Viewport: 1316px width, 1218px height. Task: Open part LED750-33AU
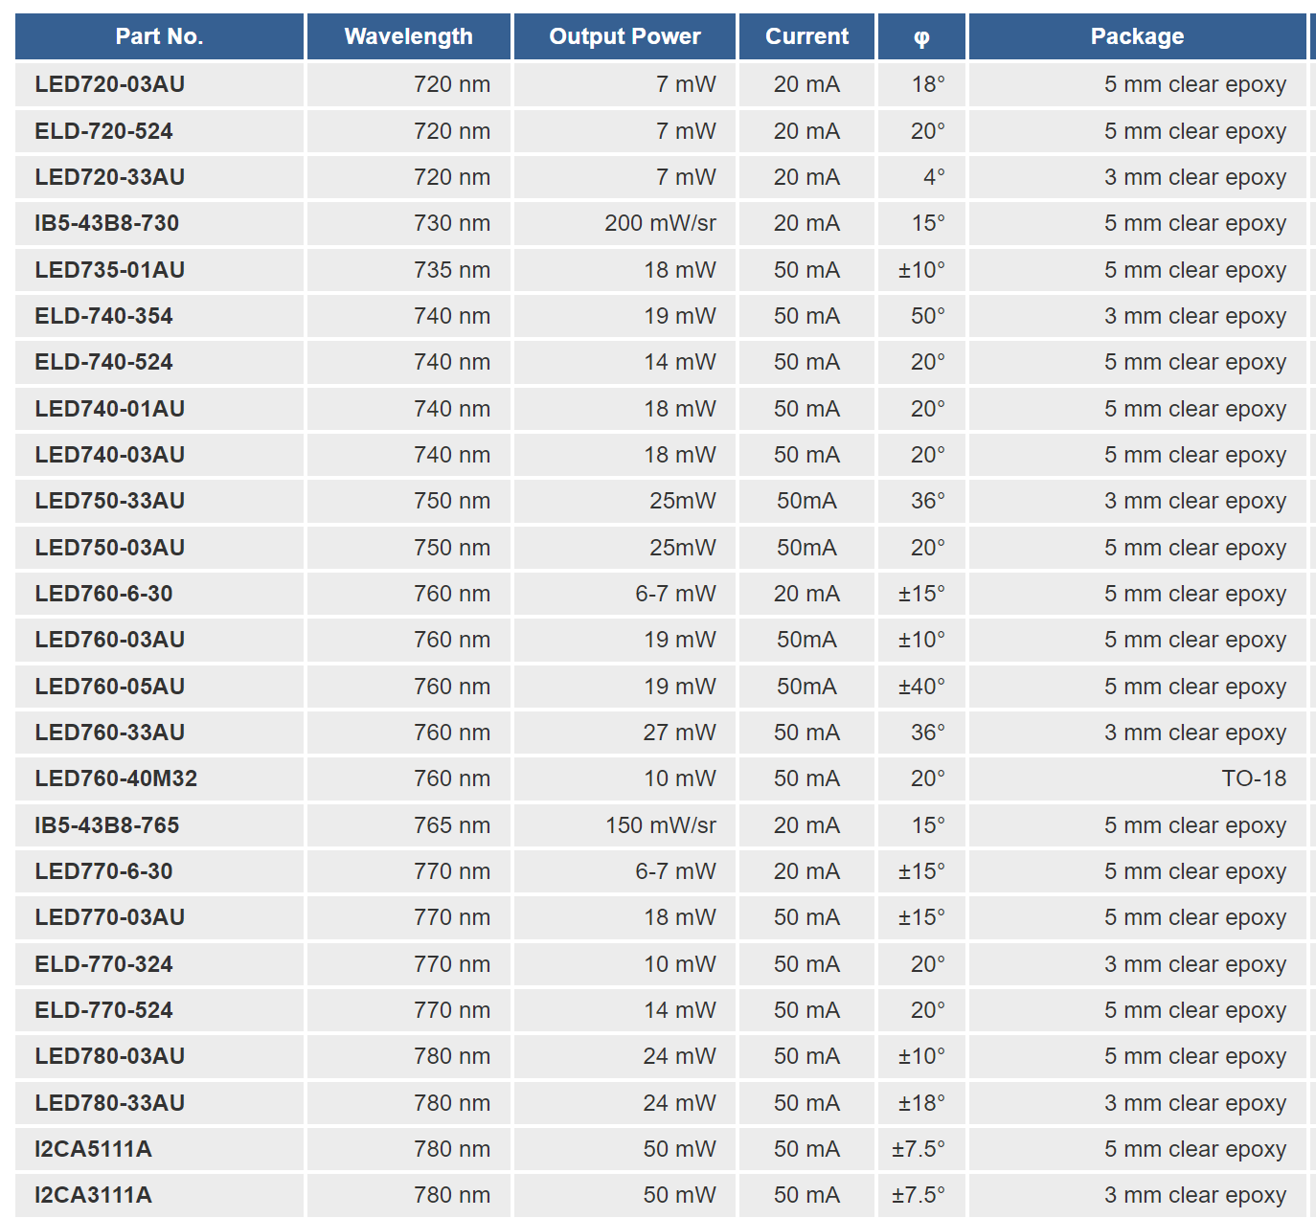(x=109, y=501)
